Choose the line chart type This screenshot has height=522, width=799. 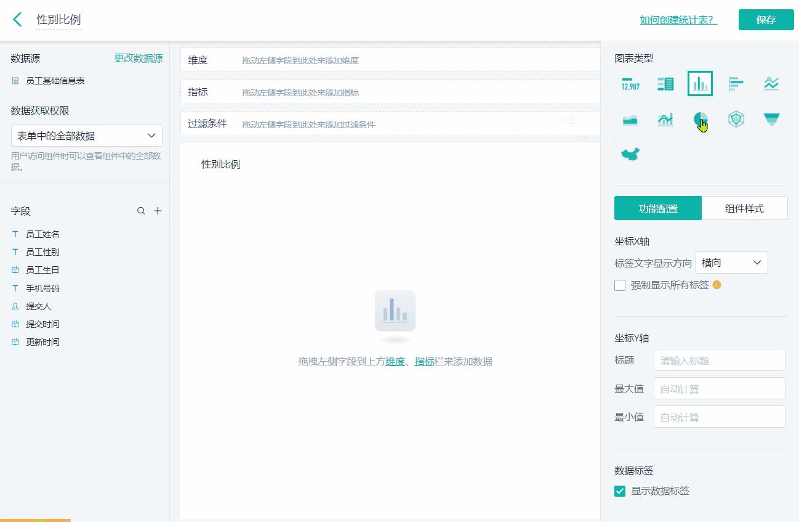771,83
